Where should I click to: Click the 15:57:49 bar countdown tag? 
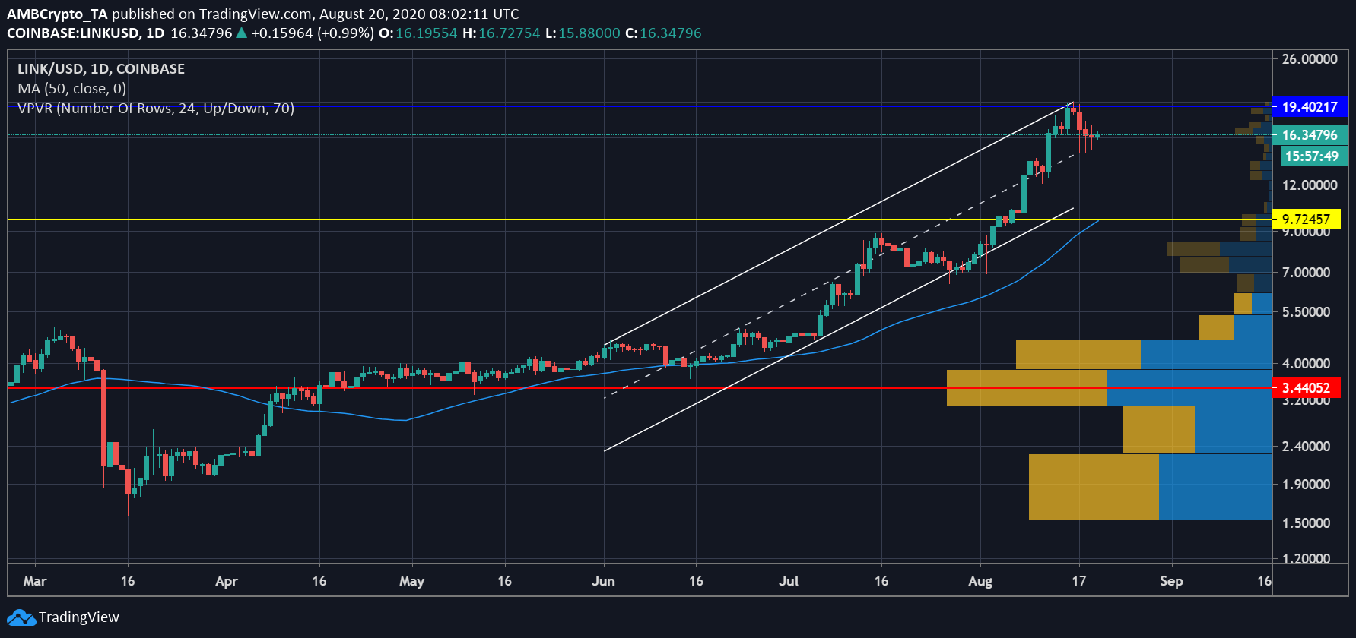pos(1311,156)
